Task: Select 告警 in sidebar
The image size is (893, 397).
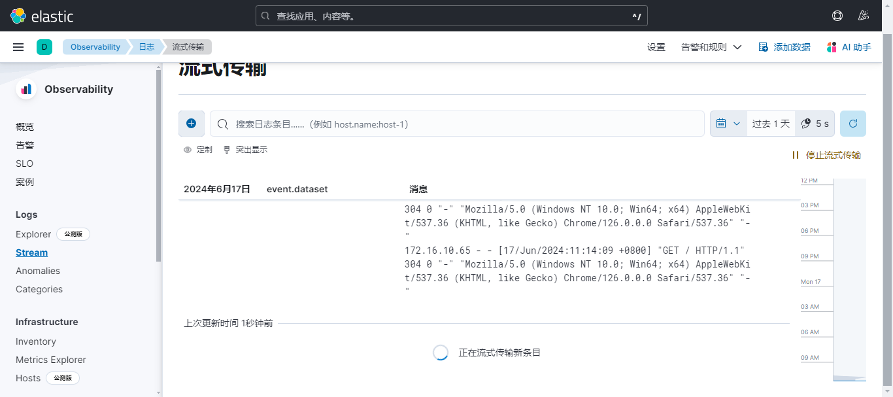Action: (25, 145)
